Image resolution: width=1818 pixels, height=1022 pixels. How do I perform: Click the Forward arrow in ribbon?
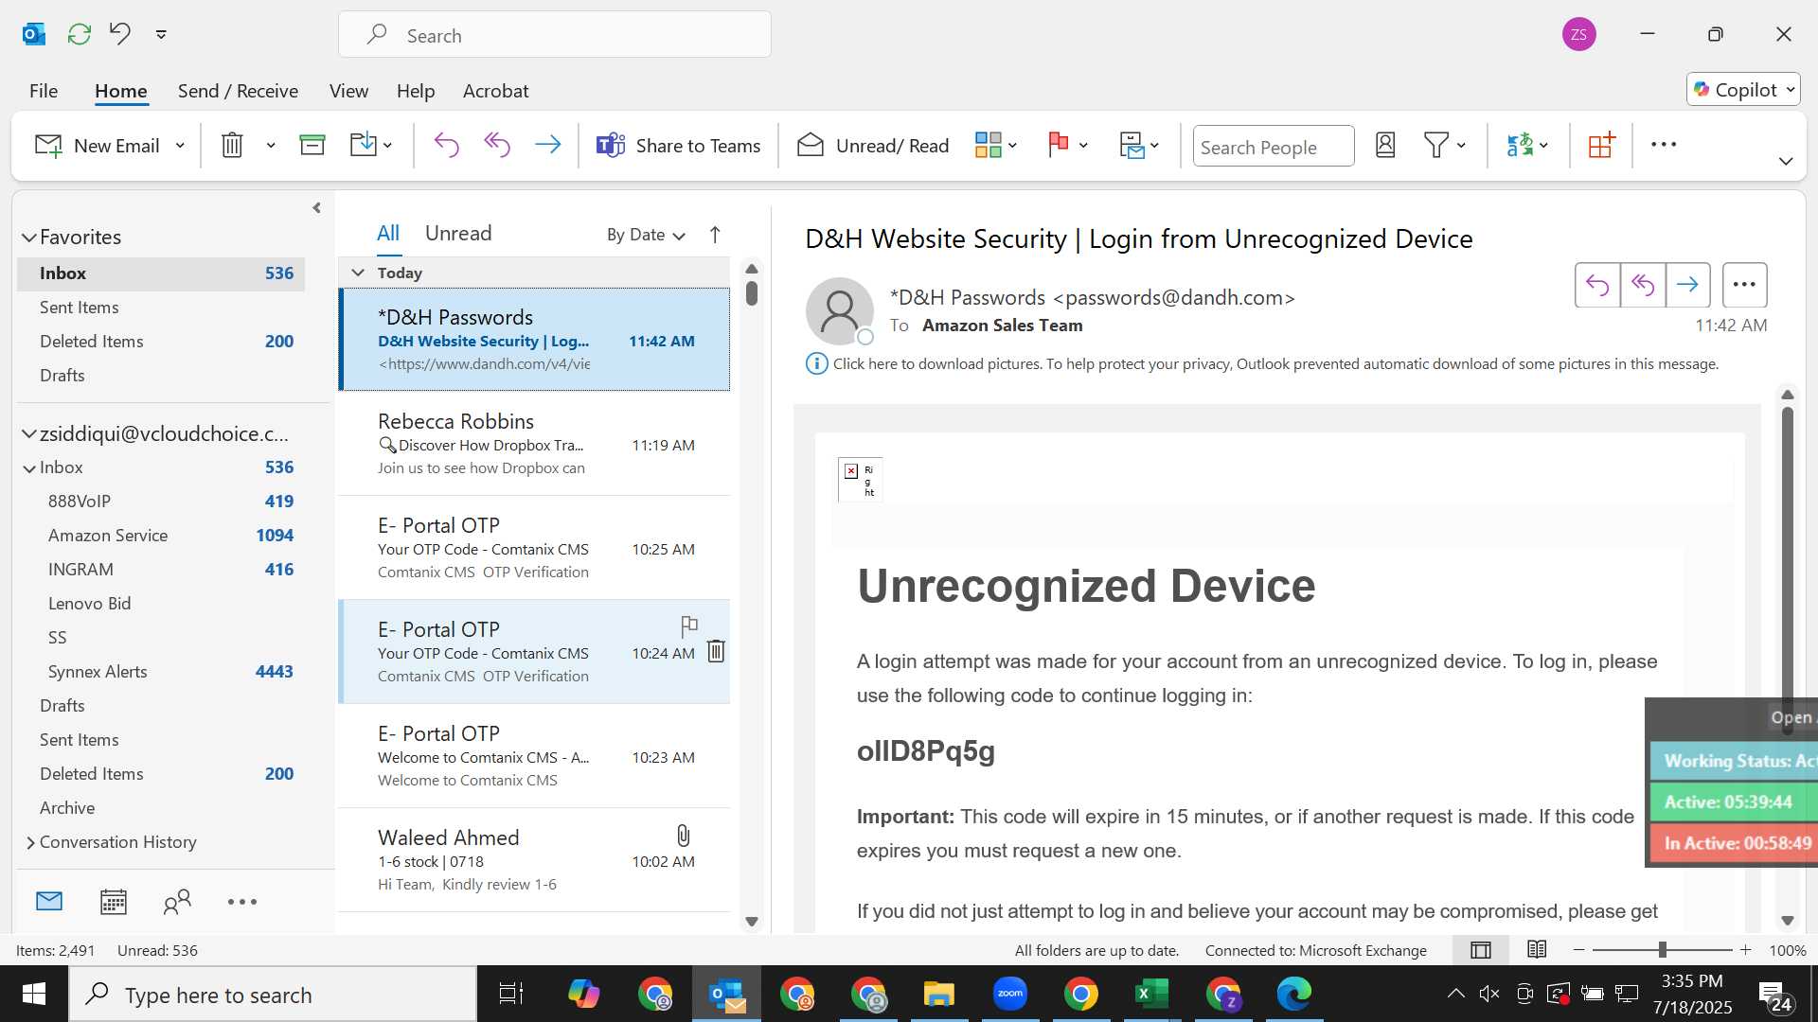pyautogui.click(x=547, y=146)
